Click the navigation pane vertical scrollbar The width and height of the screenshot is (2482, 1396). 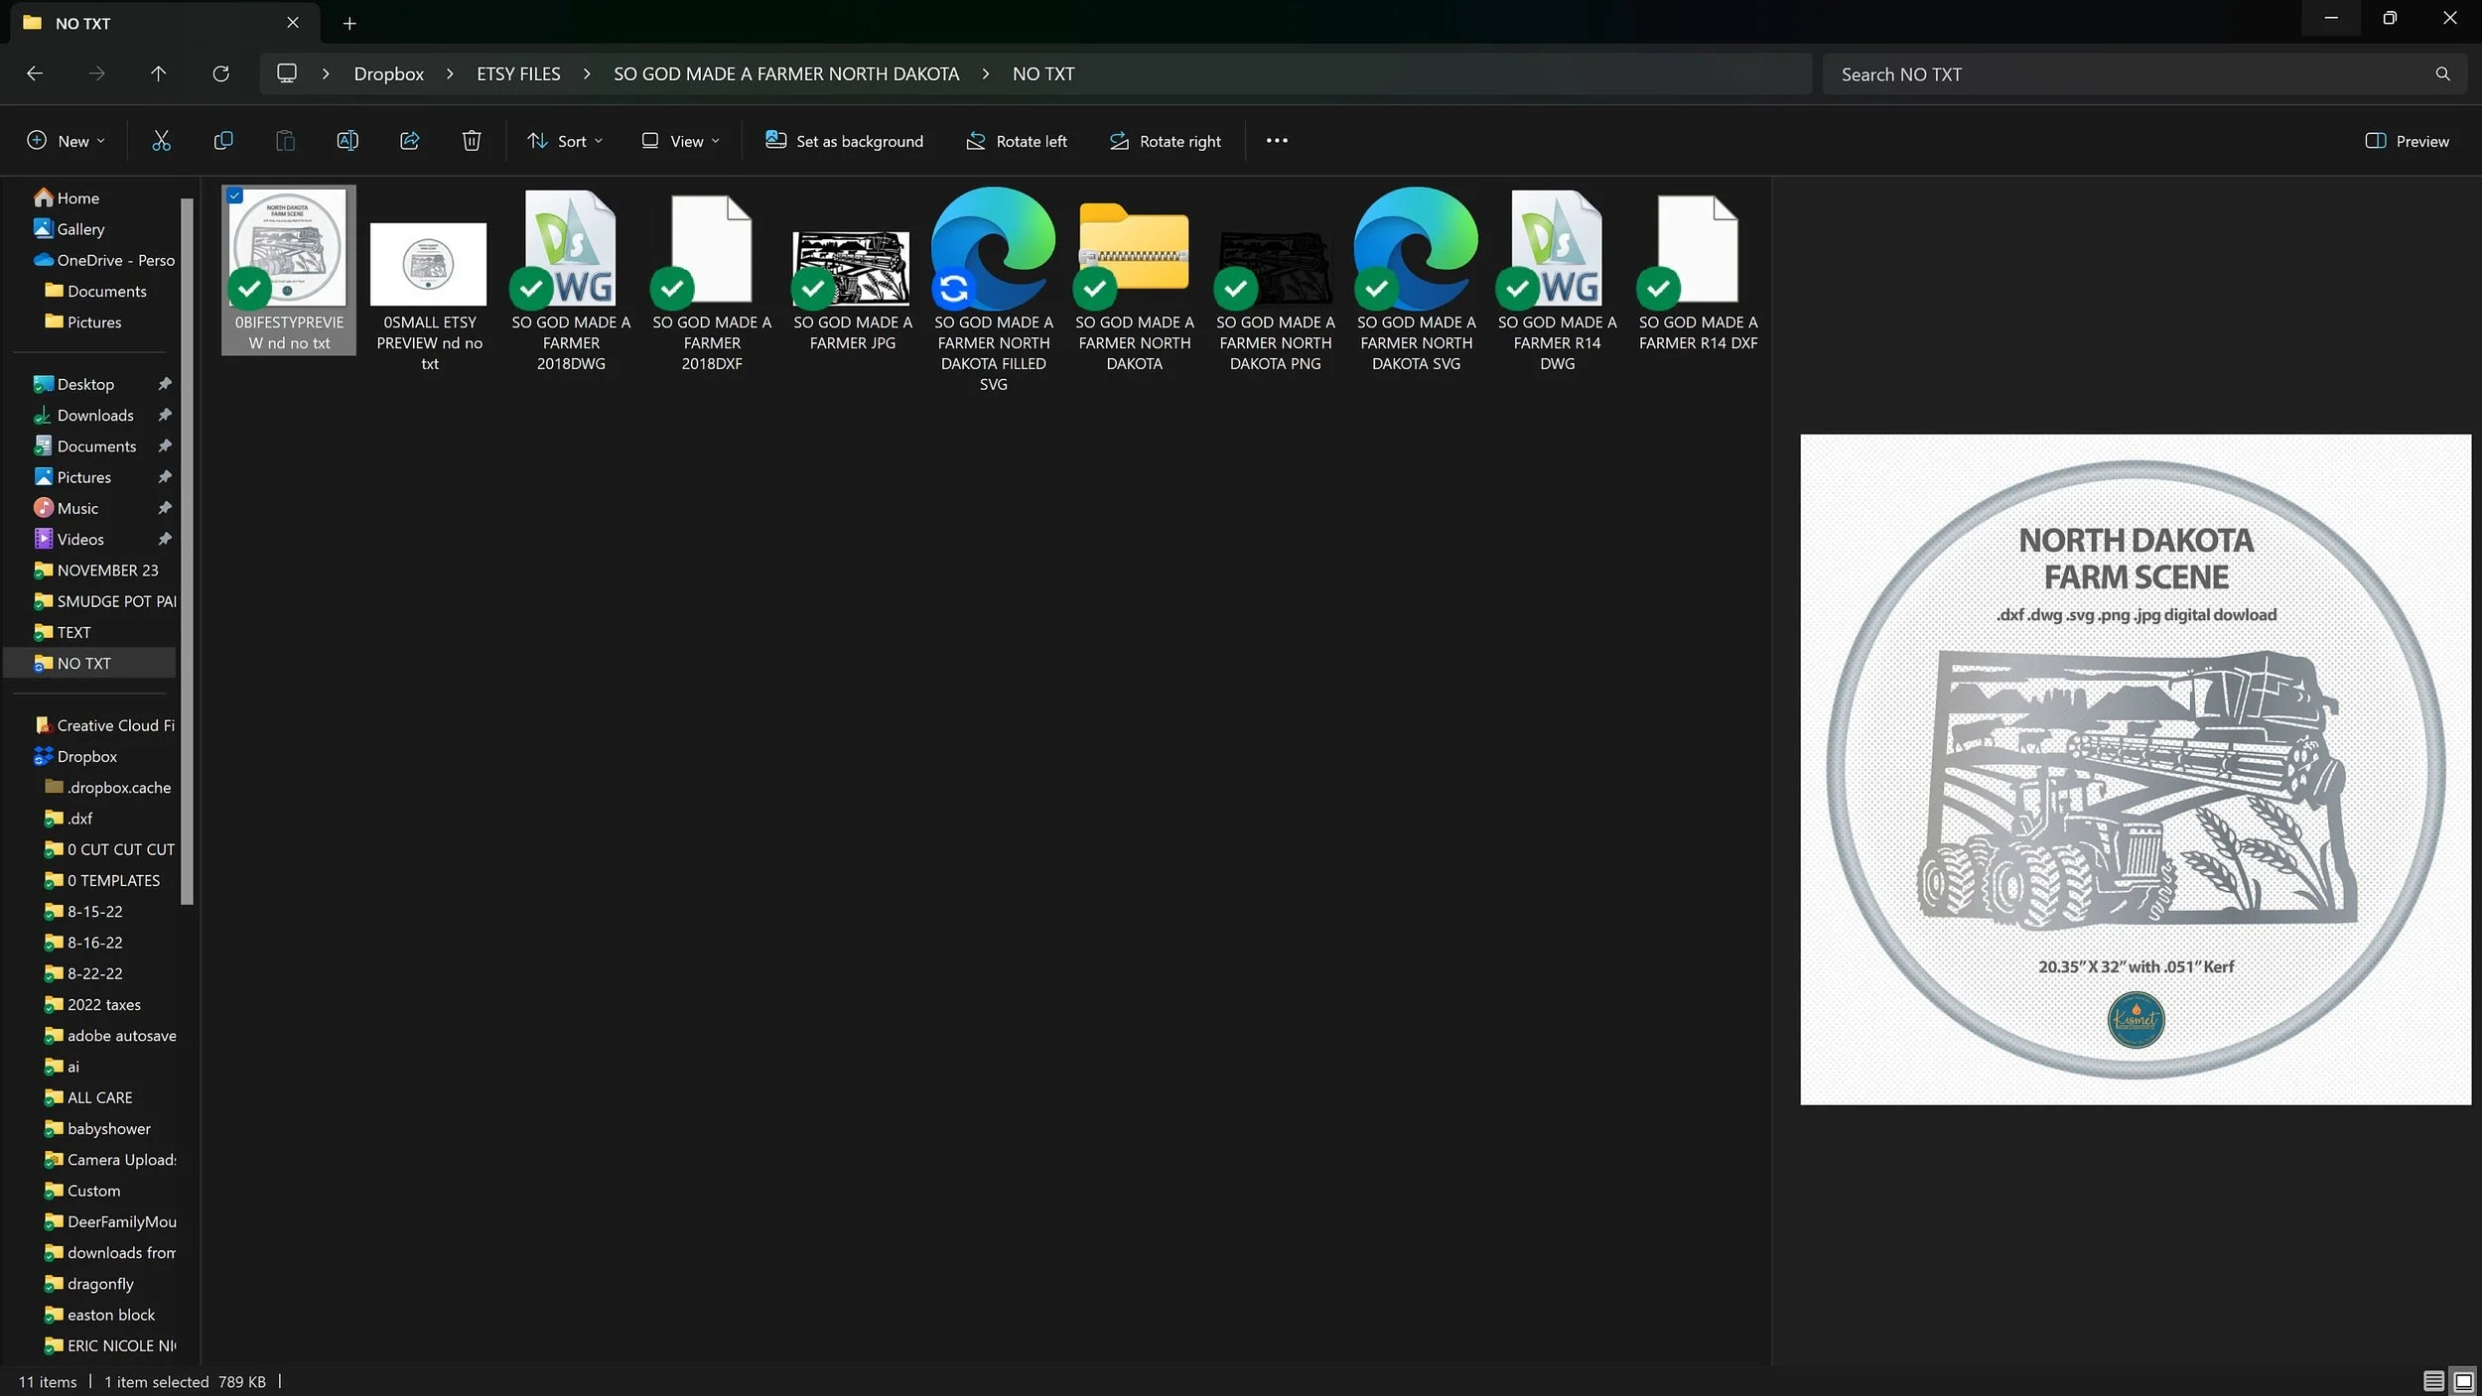point(187,551)
